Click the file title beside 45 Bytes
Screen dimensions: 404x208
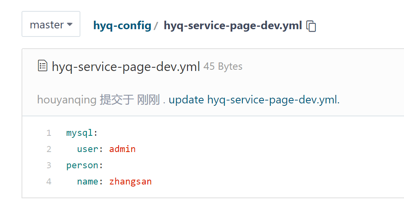coord(126,66)
